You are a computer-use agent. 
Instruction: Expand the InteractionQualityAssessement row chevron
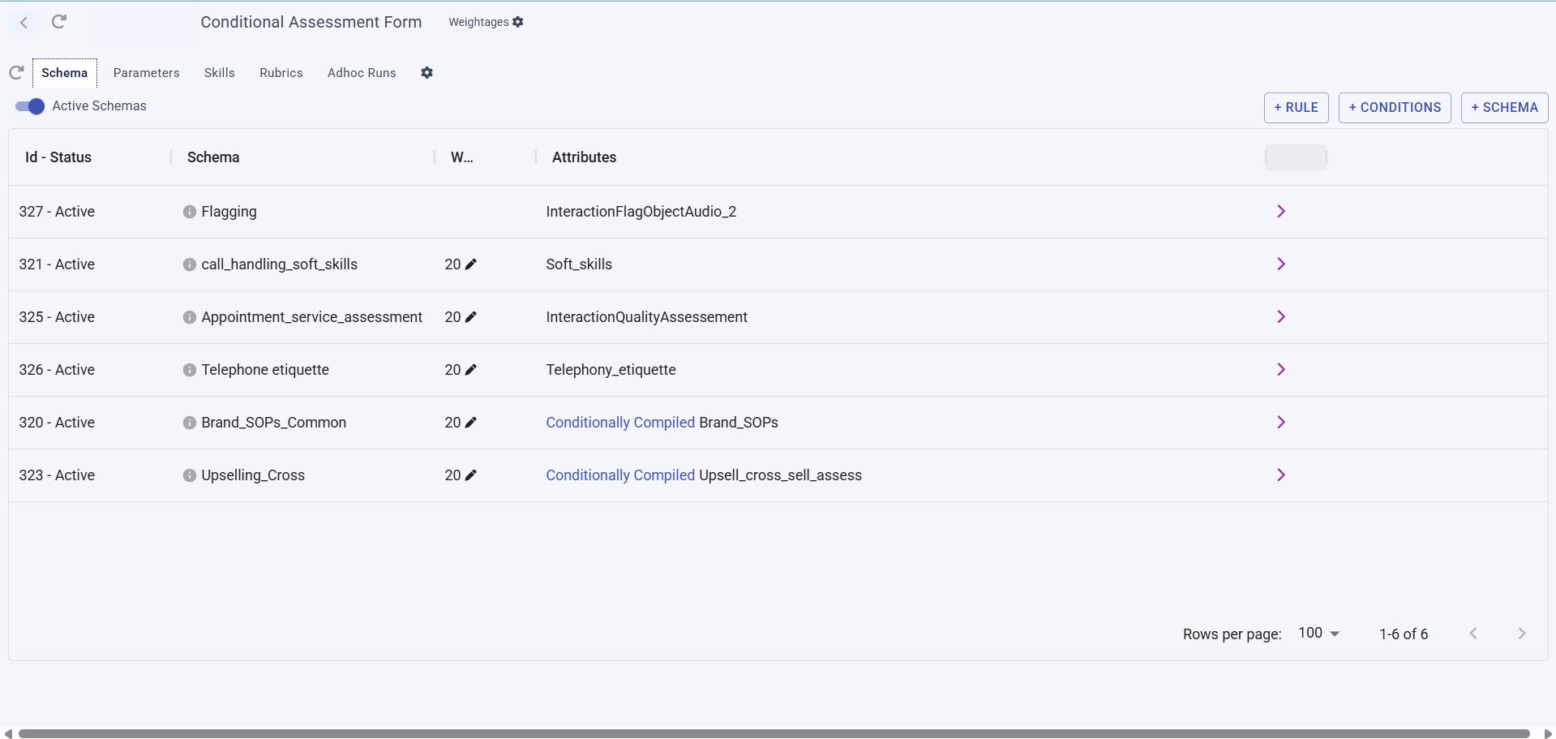[1281, 317]
